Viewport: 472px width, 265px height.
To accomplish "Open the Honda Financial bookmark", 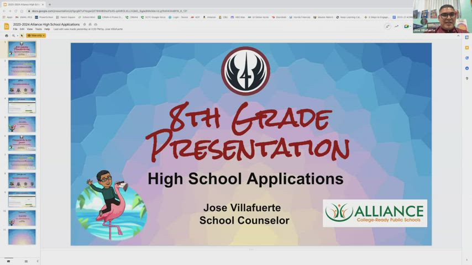I will [x=300, y=17].
